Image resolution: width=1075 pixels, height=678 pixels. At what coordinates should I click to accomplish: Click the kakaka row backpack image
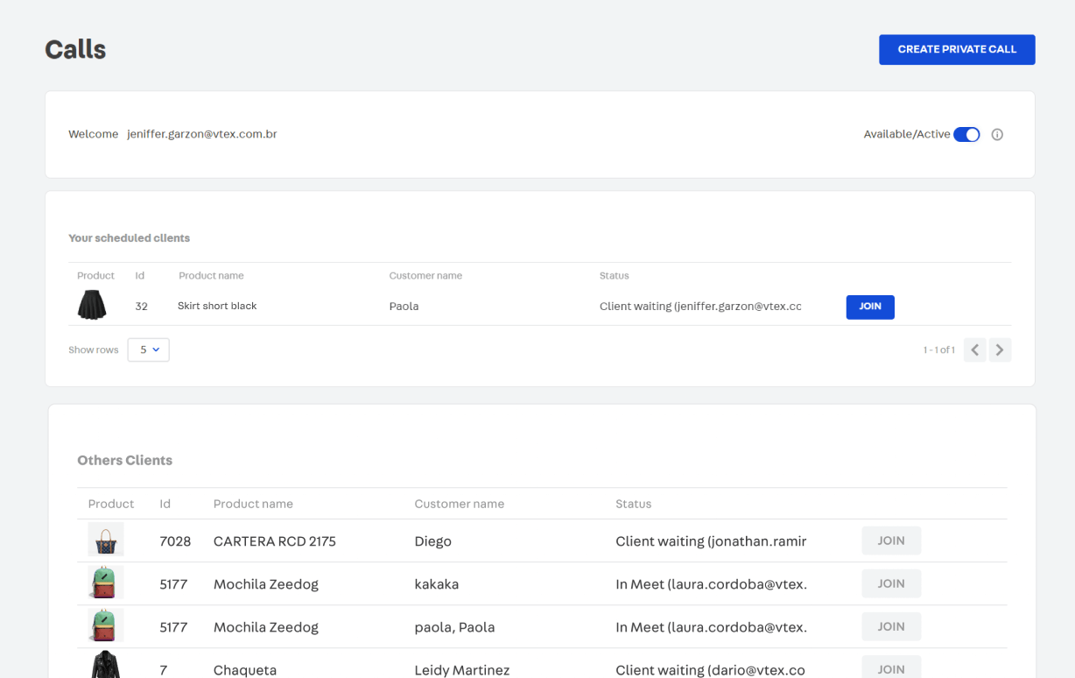point(106,583)
